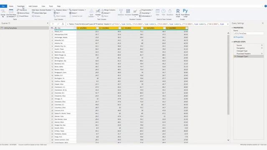Switch to the Home ribbon tab
Image resolution: width=267 pixels, height=150 pixels.
tap(11, 6)
